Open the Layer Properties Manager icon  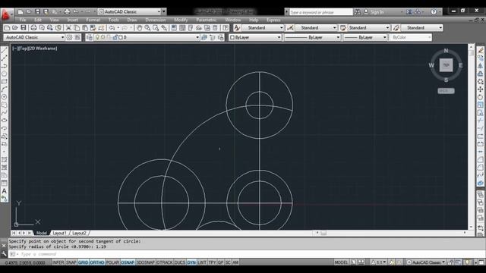pos(90,37)
